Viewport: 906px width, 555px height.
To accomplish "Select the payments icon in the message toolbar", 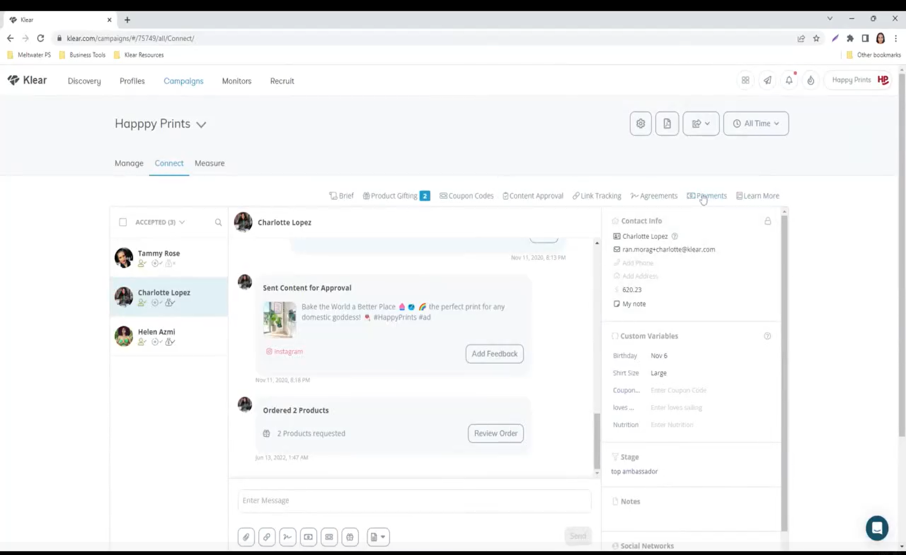I will [309, 537].
